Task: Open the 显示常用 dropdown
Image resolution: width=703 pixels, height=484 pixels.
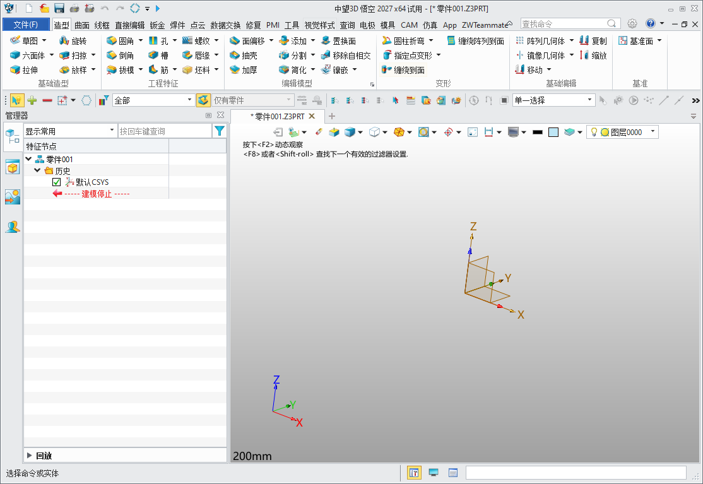Action: tap(71, 131)
